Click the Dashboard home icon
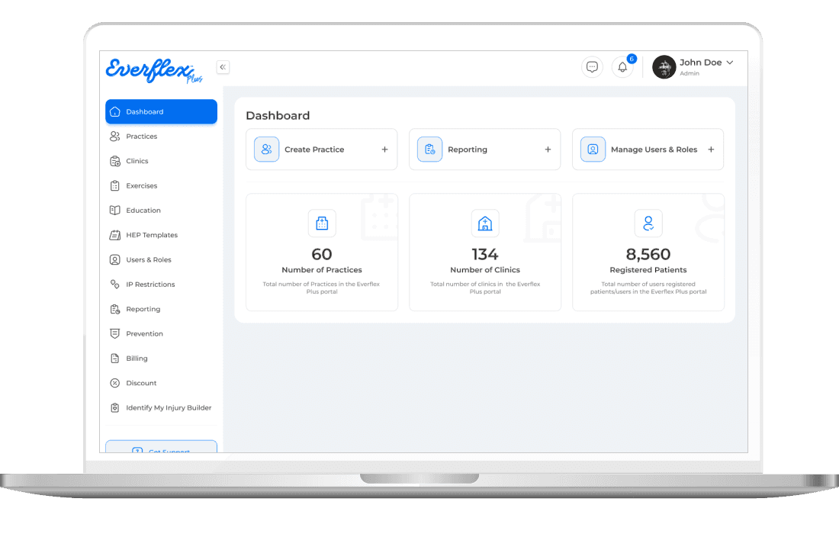 114,112
